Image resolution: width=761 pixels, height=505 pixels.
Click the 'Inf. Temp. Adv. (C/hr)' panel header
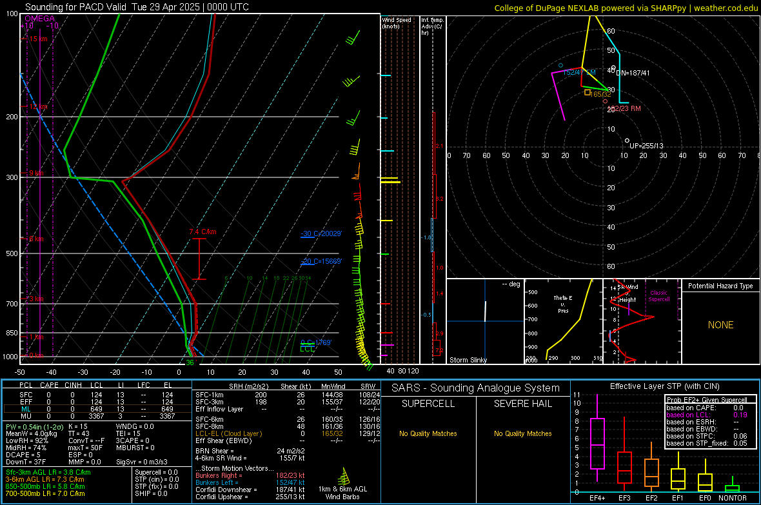tap(432, 26)
